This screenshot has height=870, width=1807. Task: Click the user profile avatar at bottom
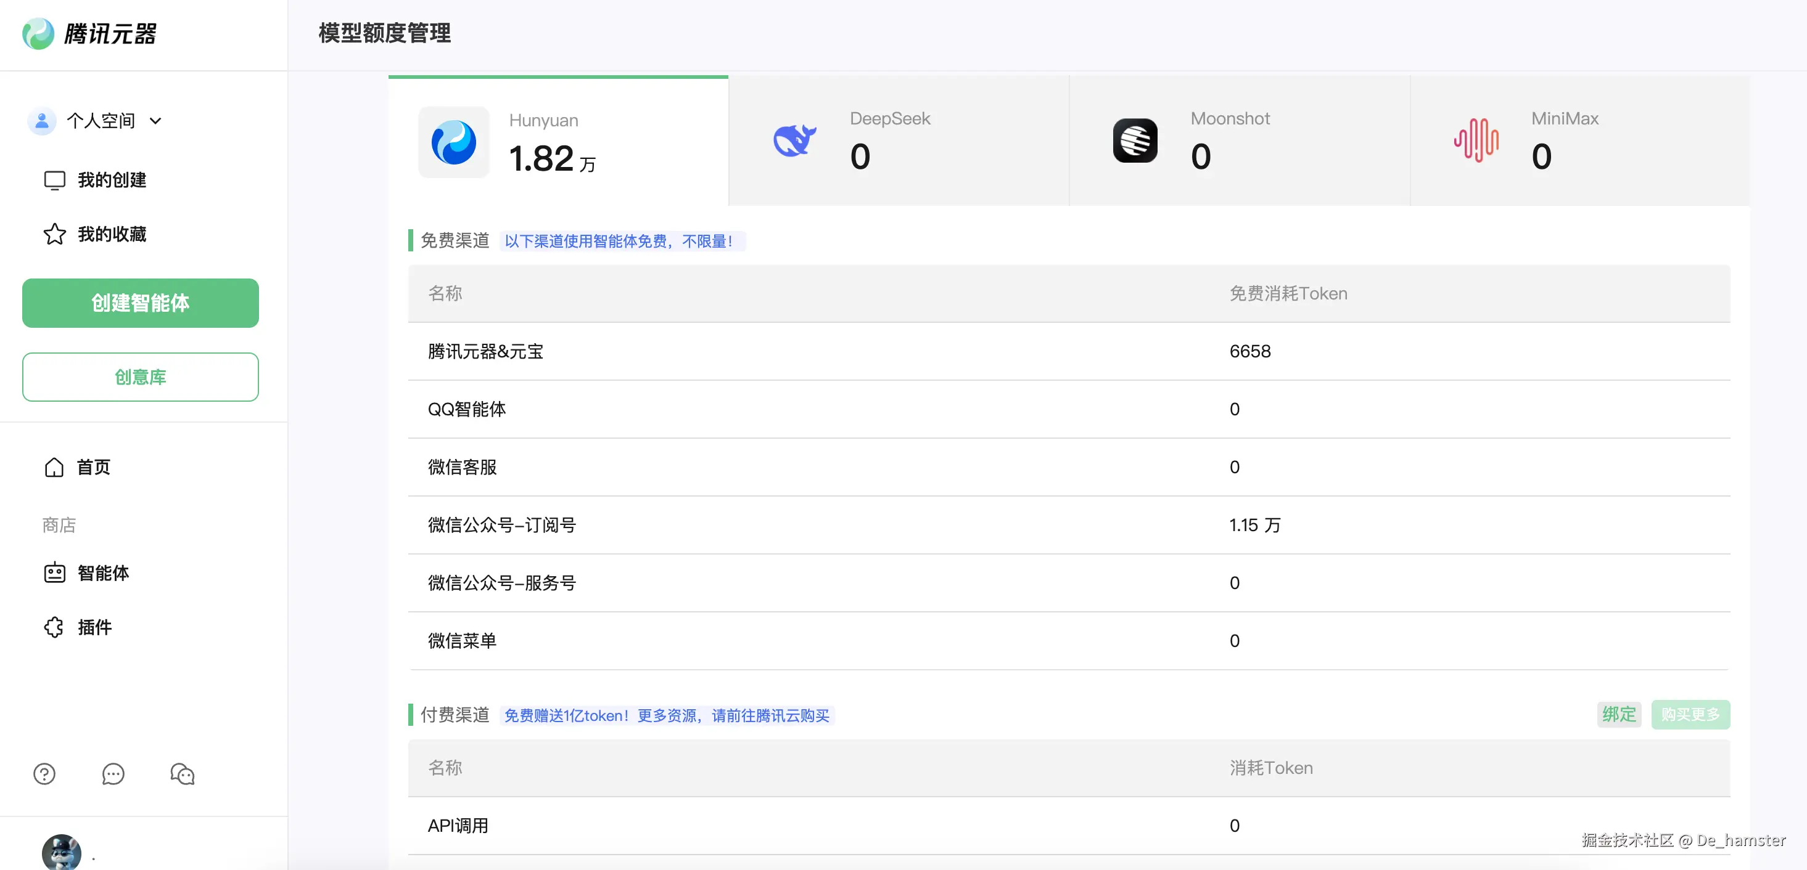62,853
